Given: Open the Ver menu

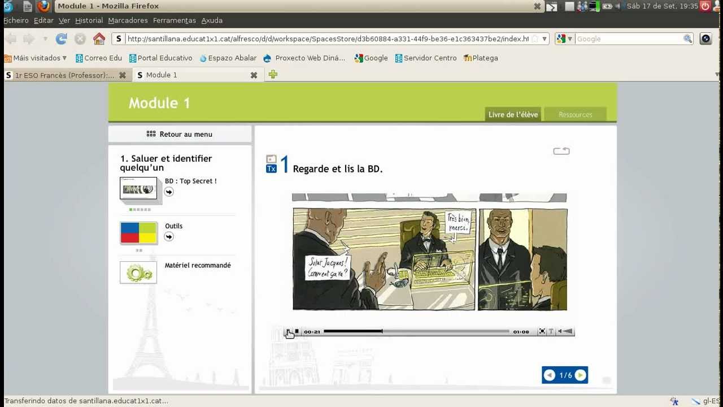Looking at the screenshot, I should tap(64, 20).
